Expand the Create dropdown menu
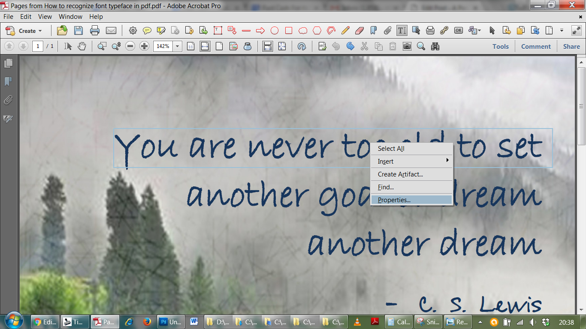The height and width of the screenshot is (329, 586). [x=30, y=31]
